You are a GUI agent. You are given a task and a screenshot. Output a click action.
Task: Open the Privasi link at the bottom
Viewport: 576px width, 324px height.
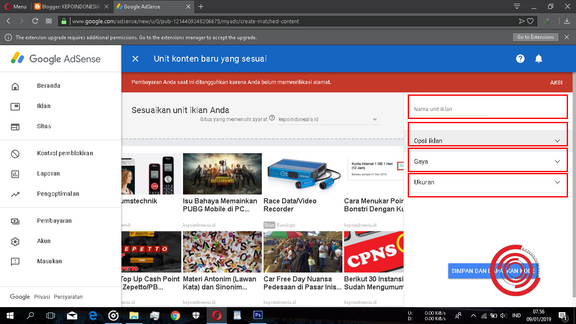coord(42,297)
